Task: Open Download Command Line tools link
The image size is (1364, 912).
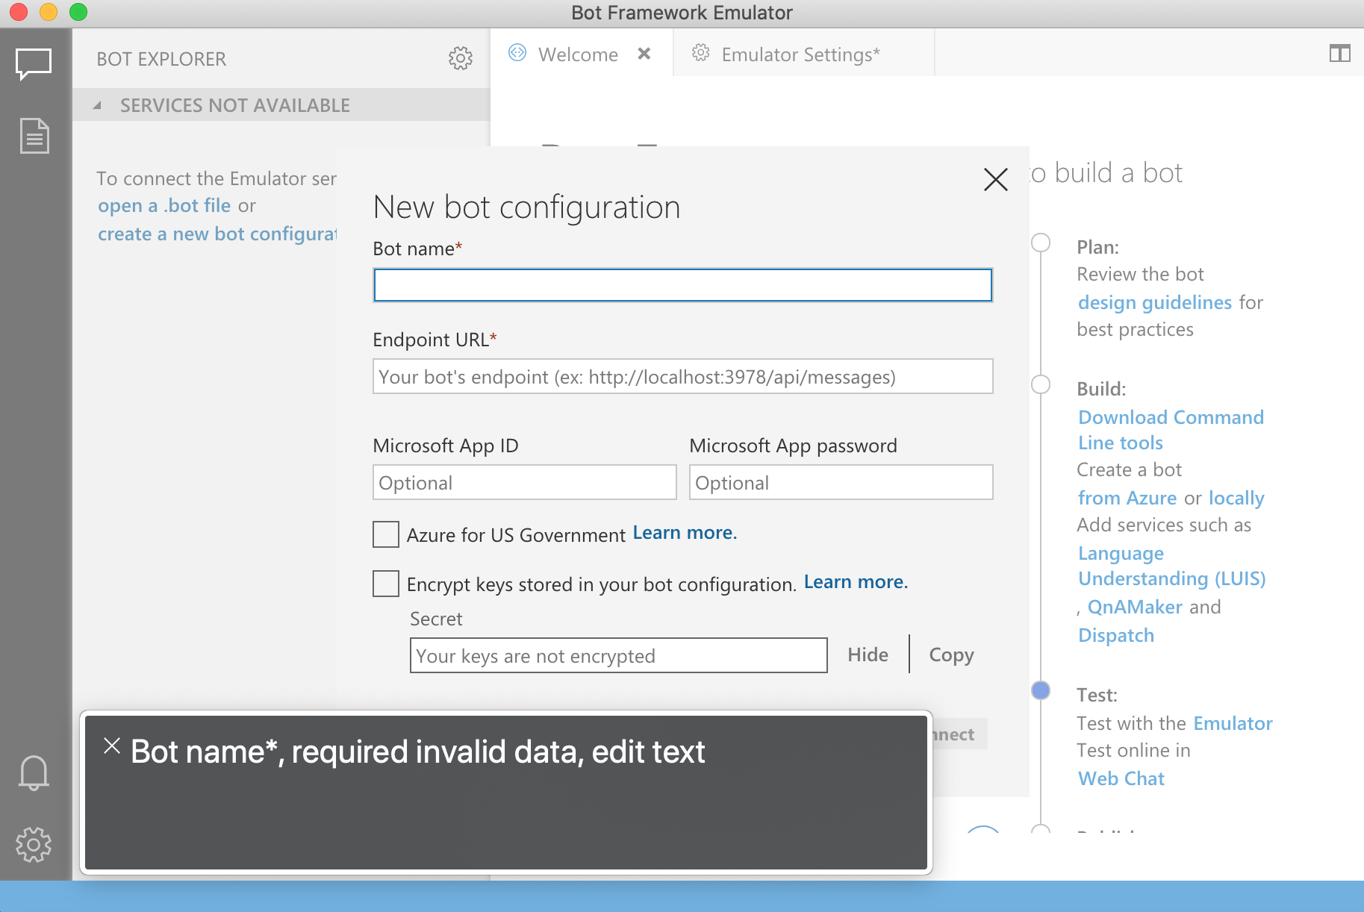Action: click(1171, 430)
